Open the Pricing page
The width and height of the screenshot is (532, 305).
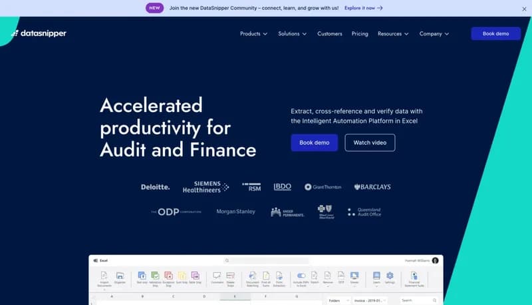click(x=360, y=33)
